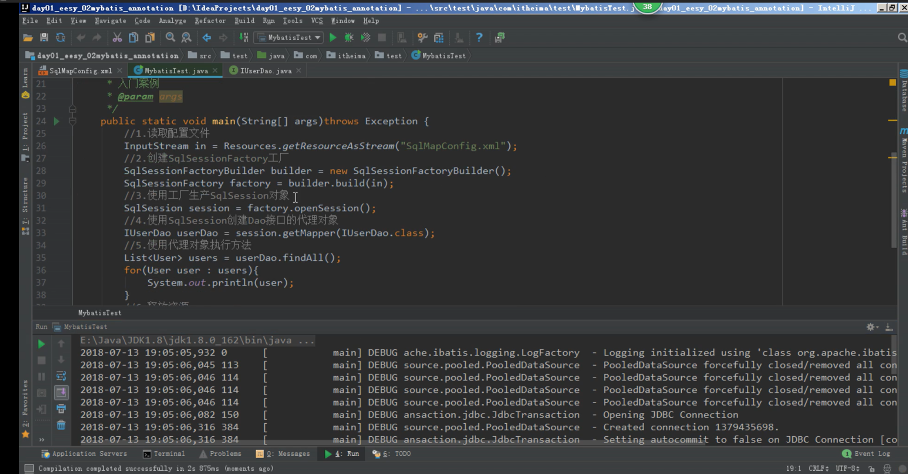
Task: Click the Print icon in Run panel
Action: pos(61,409)
